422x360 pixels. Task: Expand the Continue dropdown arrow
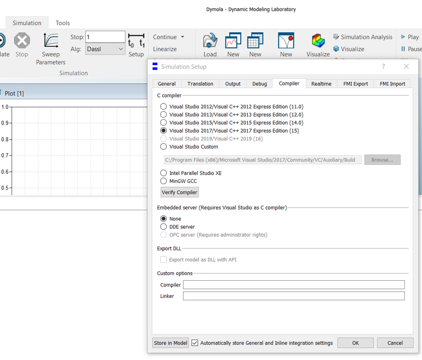[182, 37]
